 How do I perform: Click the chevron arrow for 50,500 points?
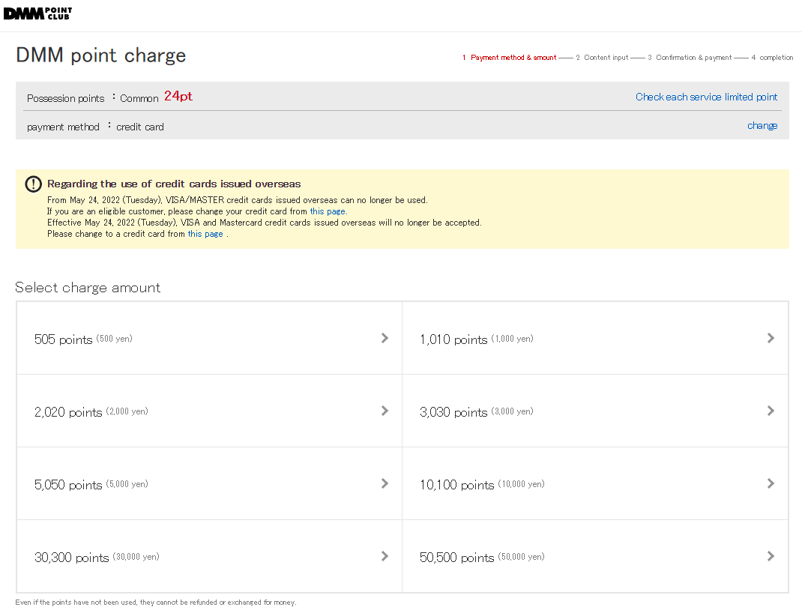tap(771, 556)
